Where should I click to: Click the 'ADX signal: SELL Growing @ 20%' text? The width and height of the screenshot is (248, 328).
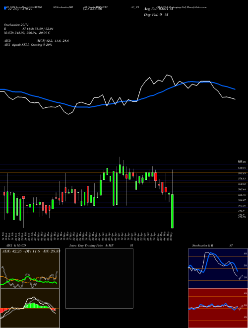point(28,45)
